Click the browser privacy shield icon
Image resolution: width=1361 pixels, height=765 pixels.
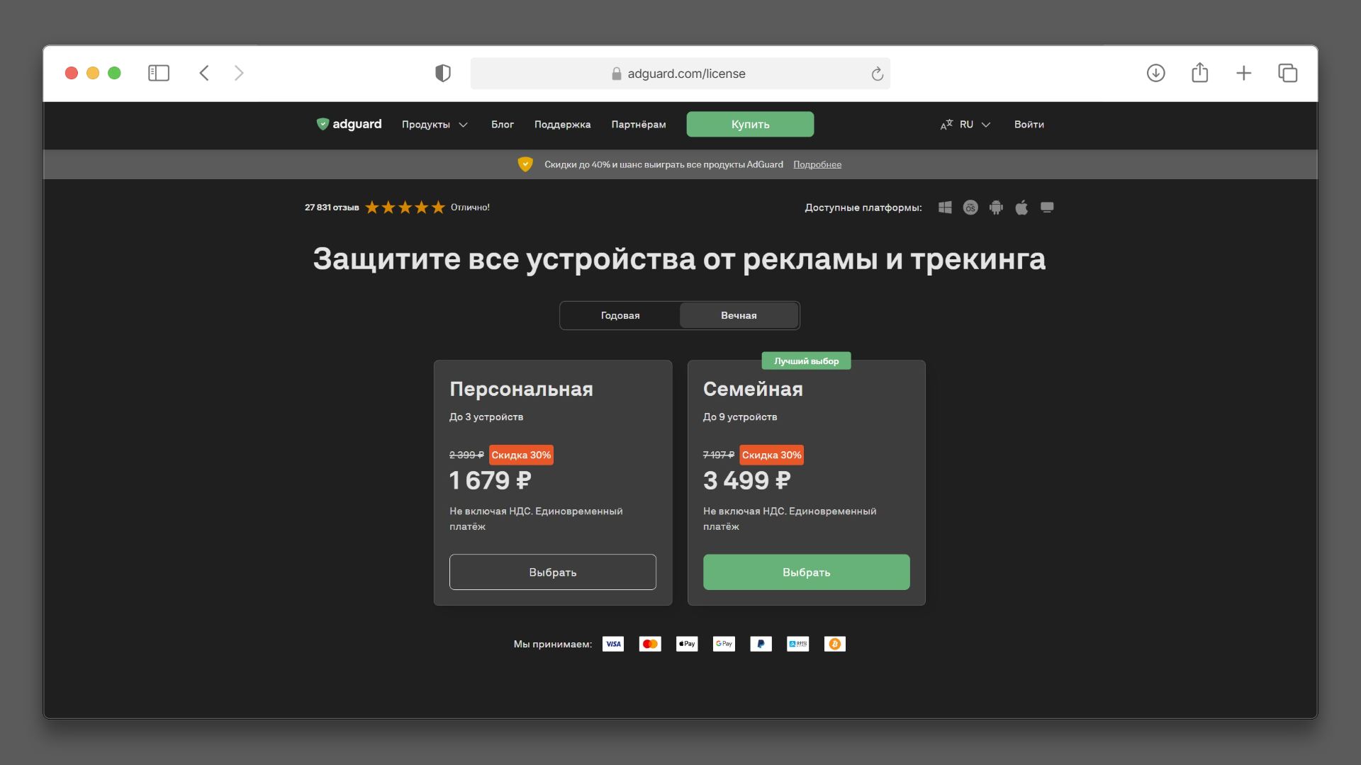pos(443,73)
